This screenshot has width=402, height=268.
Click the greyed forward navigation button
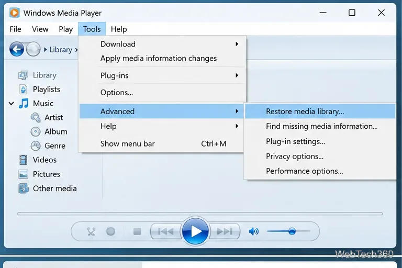[33, 49]
